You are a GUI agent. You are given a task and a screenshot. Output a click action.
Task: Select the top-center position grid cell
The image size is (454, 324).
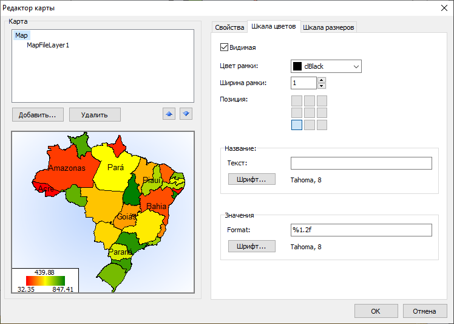coord(310,100)
